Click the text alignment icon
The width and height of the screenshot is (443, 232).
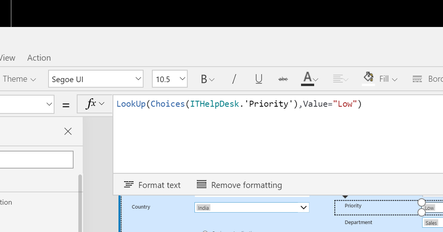pos(338,79)
